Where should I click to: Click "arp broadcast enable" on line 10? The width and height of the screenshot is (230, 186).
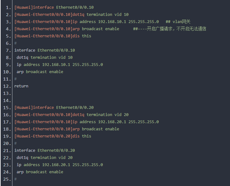pyautogui.click(x=40, y=72)
